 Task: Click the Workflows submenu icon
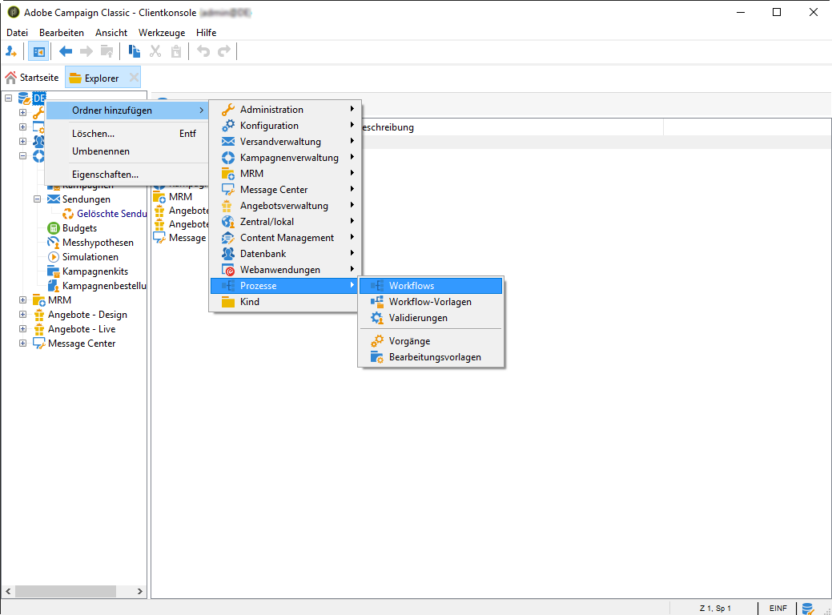376,286
